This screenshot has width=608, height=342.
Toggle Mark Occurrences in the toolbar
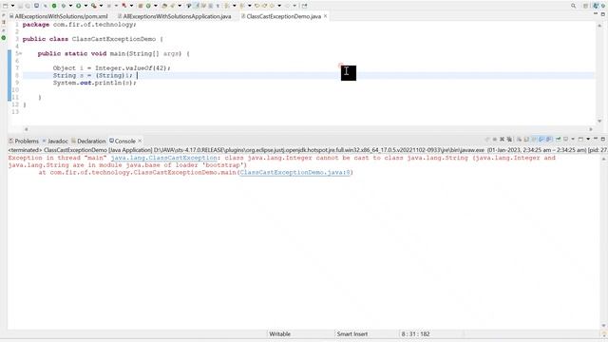coord(197,6)
